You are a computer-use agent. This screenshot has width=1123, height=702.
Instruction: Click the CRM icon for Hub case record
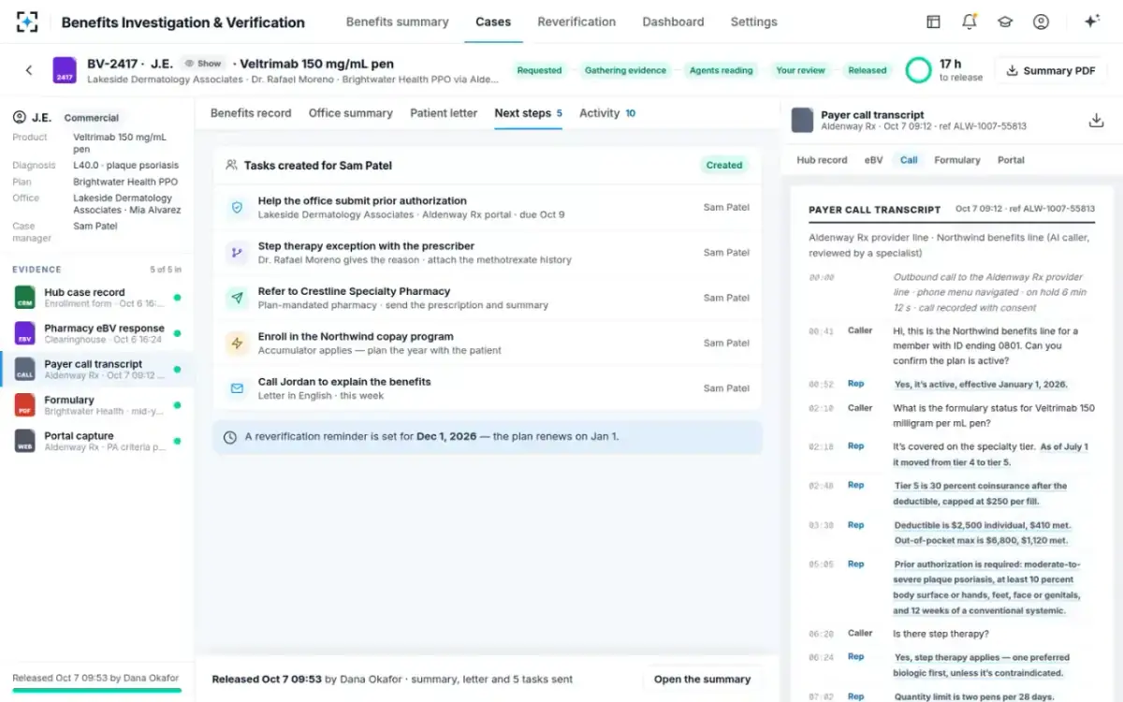[25, 298]
